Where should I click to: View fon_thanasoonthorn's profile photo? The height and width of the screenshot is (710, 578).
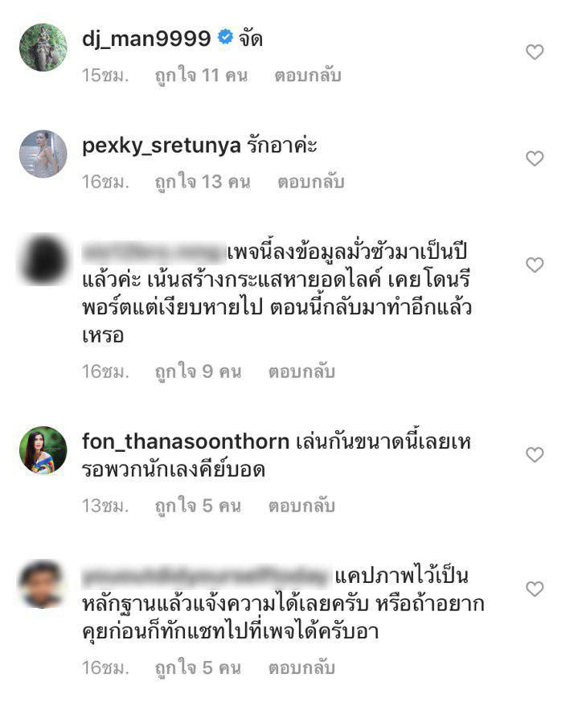click(x=43, y=450)
